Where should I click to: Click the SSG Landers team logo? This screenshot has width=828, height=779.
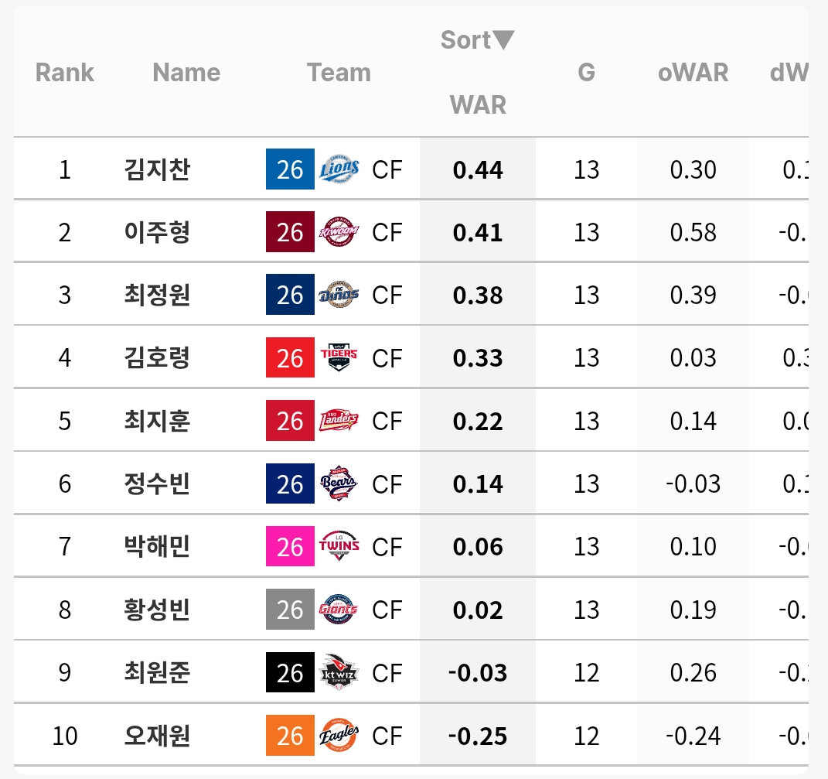tap(339, 421)
